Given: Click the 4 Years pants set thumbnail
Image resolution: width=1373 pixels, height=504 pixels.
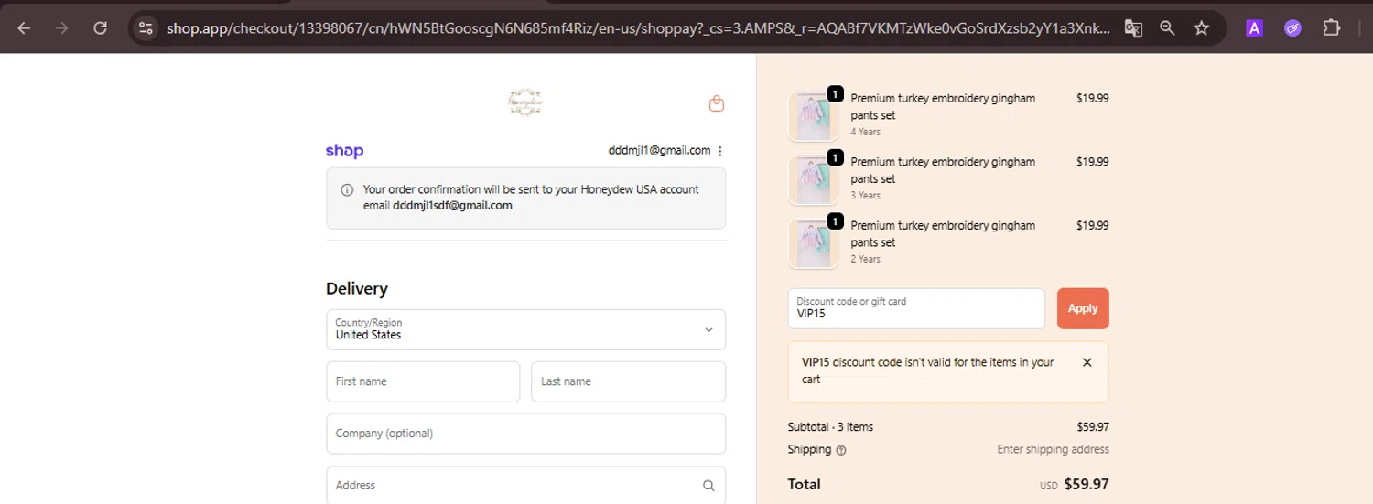Looking at the screenshot, I should 813,116.
